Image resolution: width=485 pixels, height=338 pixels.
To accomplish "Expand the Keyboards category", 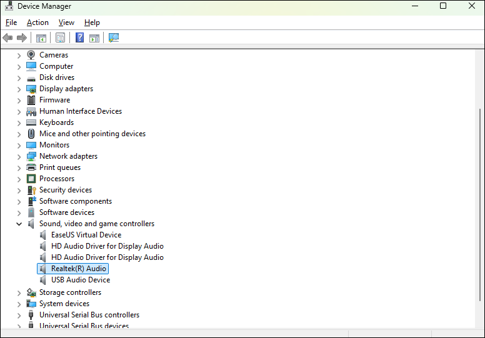I will pos(19,123).
